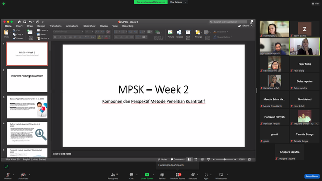Click Record in Zoom toolbar
322x181 pixels.
click(162, 176)
